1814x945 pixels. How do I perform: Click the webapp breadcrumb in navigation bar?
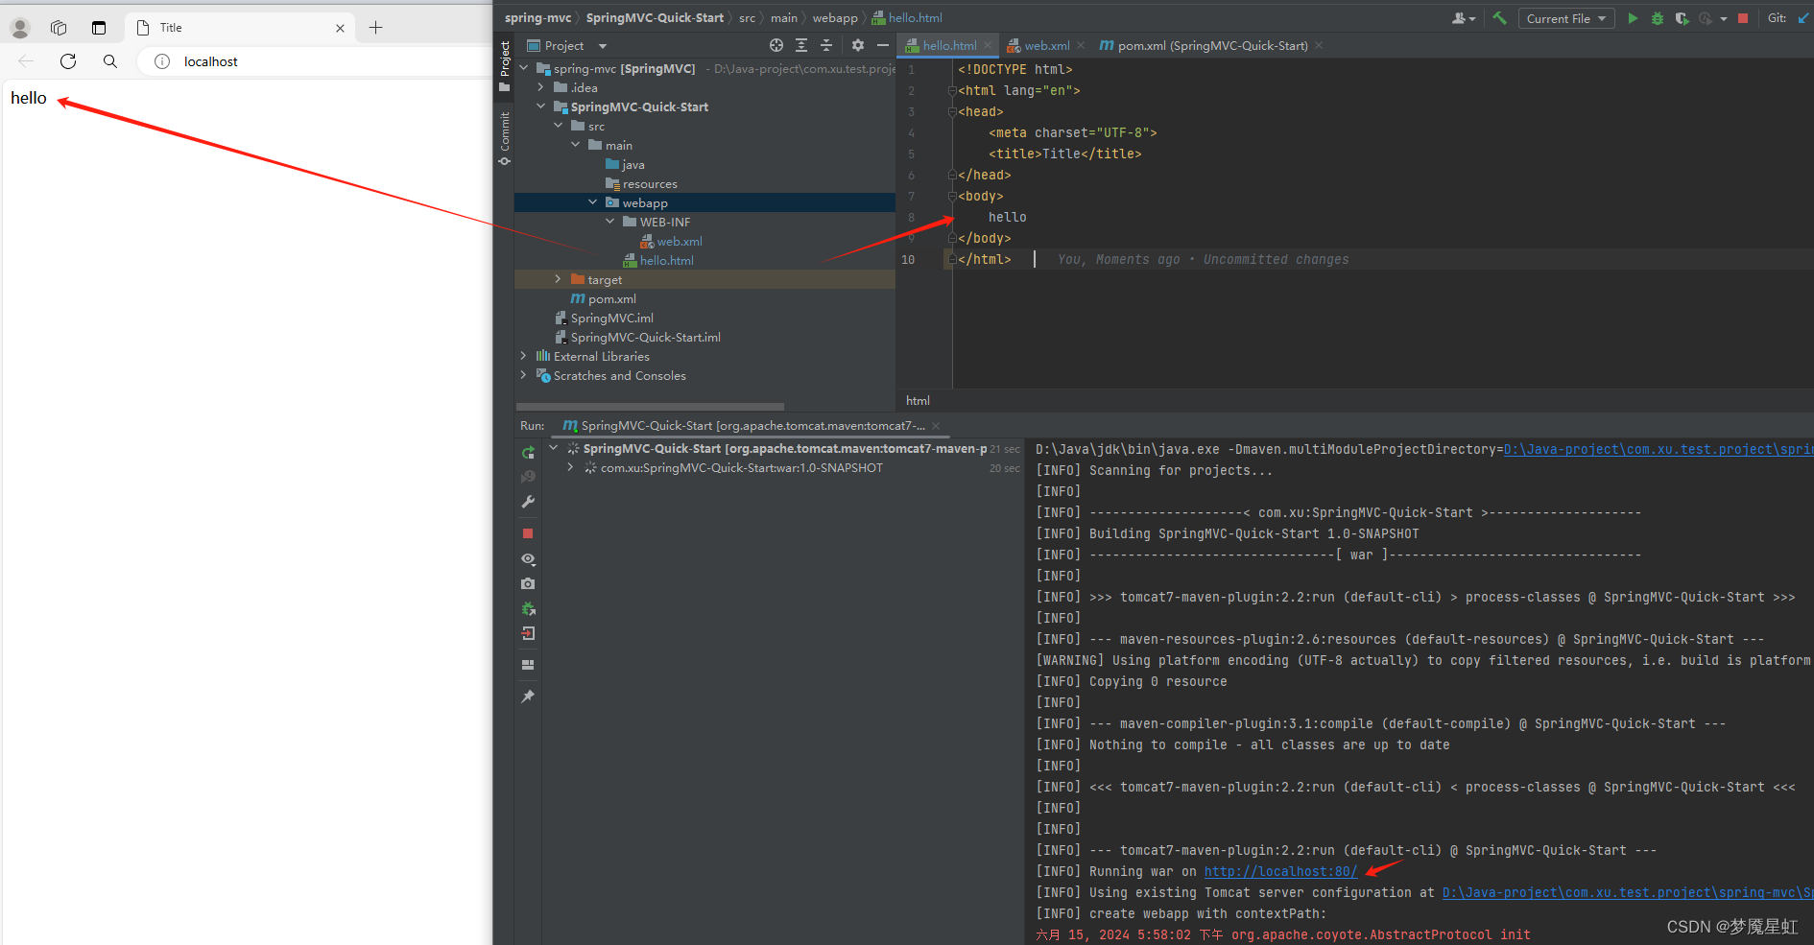835,18
